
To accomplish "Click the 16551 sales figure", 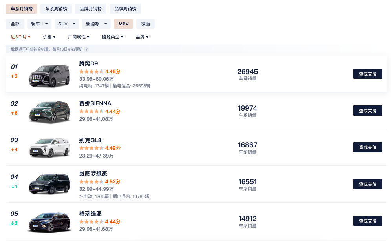I will coord(248,182).
